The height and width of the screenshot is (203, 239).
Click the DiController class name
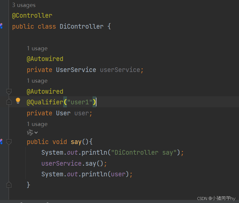(x=82, y=26)
